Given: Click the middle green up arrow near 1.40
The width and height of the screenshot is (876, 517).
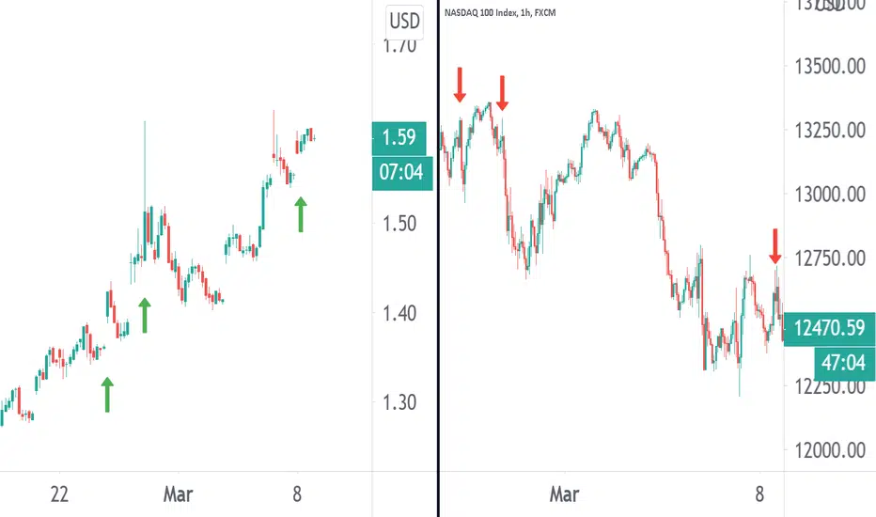Looking at the screenshot, I should pyautogui.click(x=145, y=315).
